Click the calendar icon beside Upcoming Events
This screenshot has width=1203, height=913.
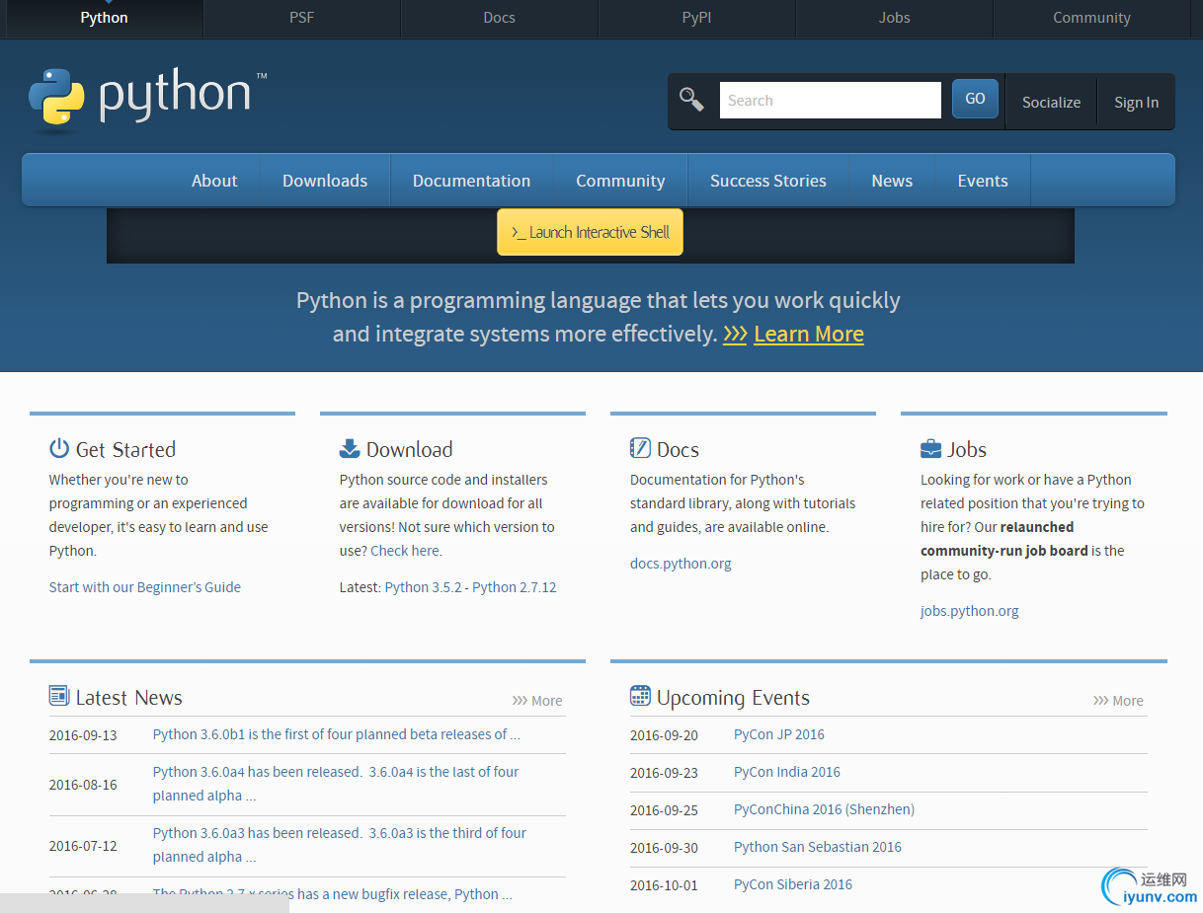coord(640,696)
